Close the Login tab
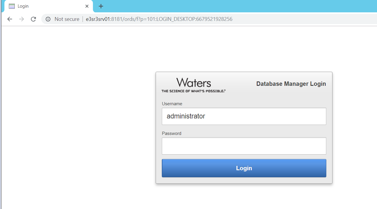This screenshot has width=377, height=209. [87, 6]
